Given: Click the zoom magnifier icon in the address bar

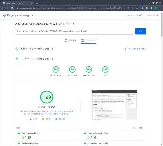Looking at the screenshot, I should point(128,8).
